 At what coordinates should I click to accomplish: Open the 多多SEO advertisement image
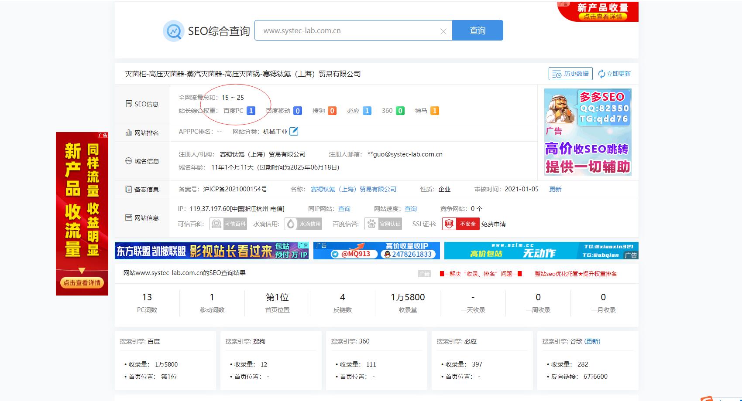click(x=588, y=132)
